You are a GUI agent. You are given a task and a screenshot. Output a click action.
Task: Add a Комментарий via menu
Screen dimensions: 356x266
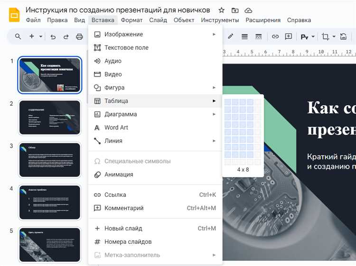point(155,208)
